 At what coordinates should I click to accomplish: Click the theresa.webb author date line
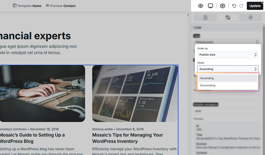[x=118, y=129]
